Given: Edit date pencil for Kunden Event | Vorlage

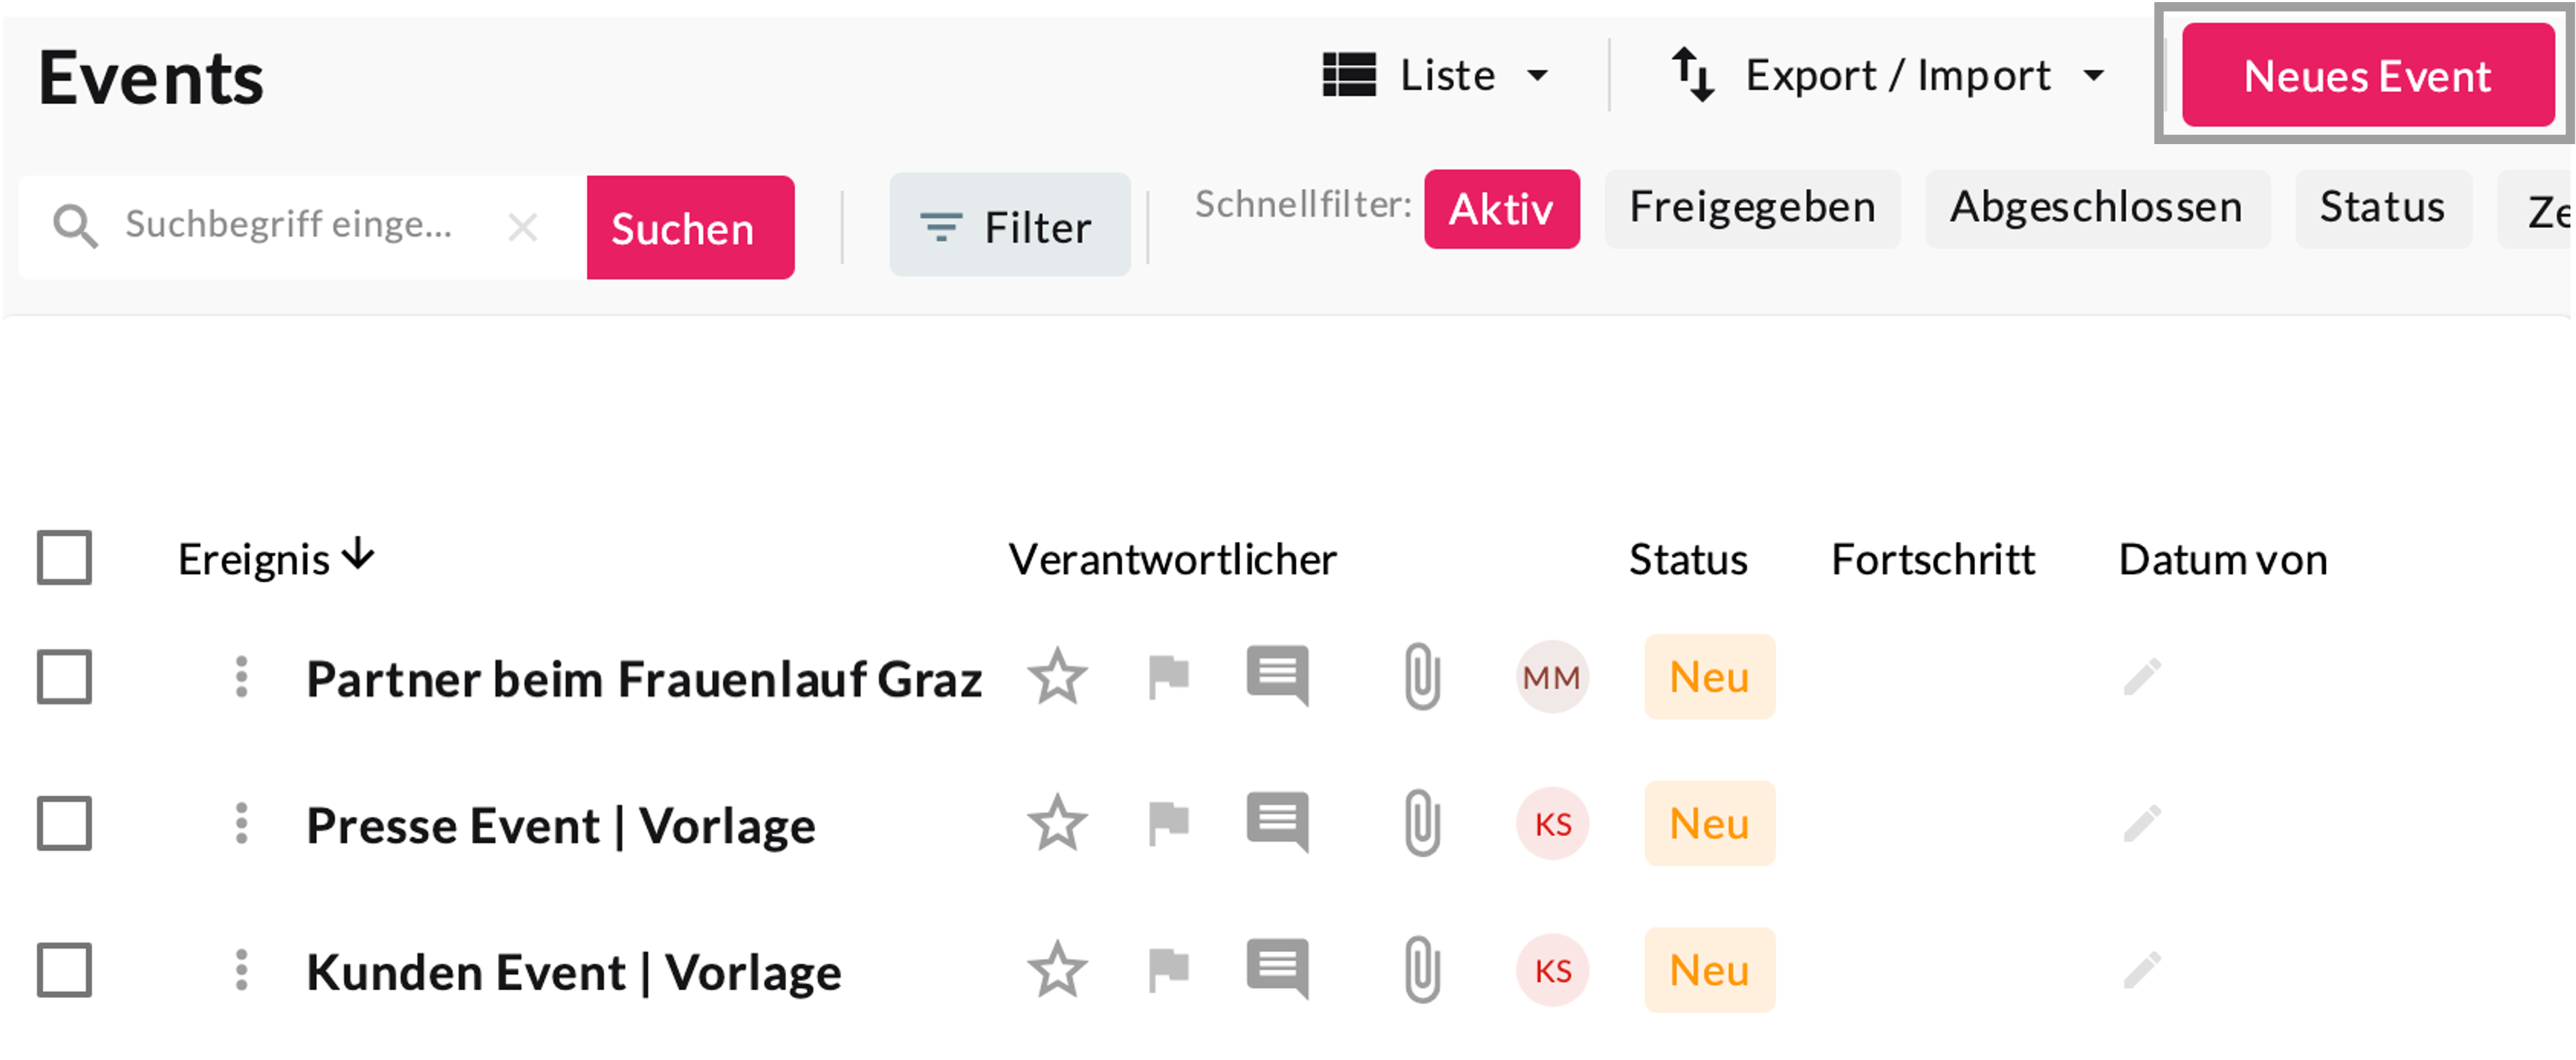Looking at the screenshot, I should pos(2142,970).
